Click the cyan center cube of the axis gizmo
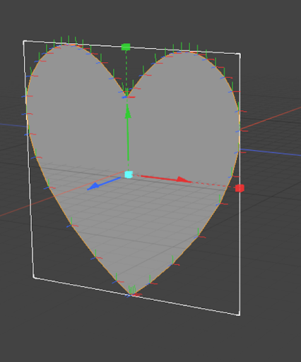Image resolution: width=301 pixels, height=362 pixels. [129, 175]
